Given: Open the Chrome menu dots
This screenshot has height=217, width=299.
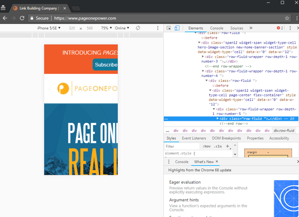Looking at the screenshot, I should pyautogui.click(x=297, y=18).
